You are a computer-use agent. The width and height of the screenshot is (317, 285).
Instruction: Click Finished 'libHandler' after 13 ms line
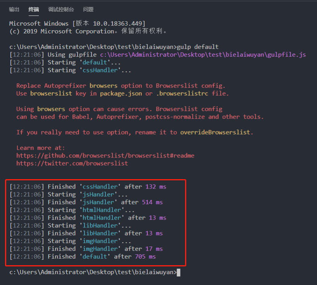pos(86,233)
